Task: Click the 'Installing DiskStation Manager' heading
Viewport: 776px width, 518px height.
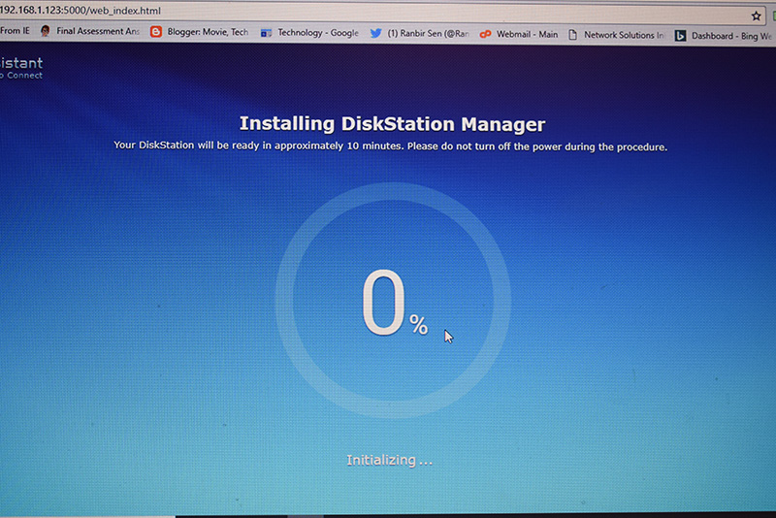Action: click(x=392, y=124)
